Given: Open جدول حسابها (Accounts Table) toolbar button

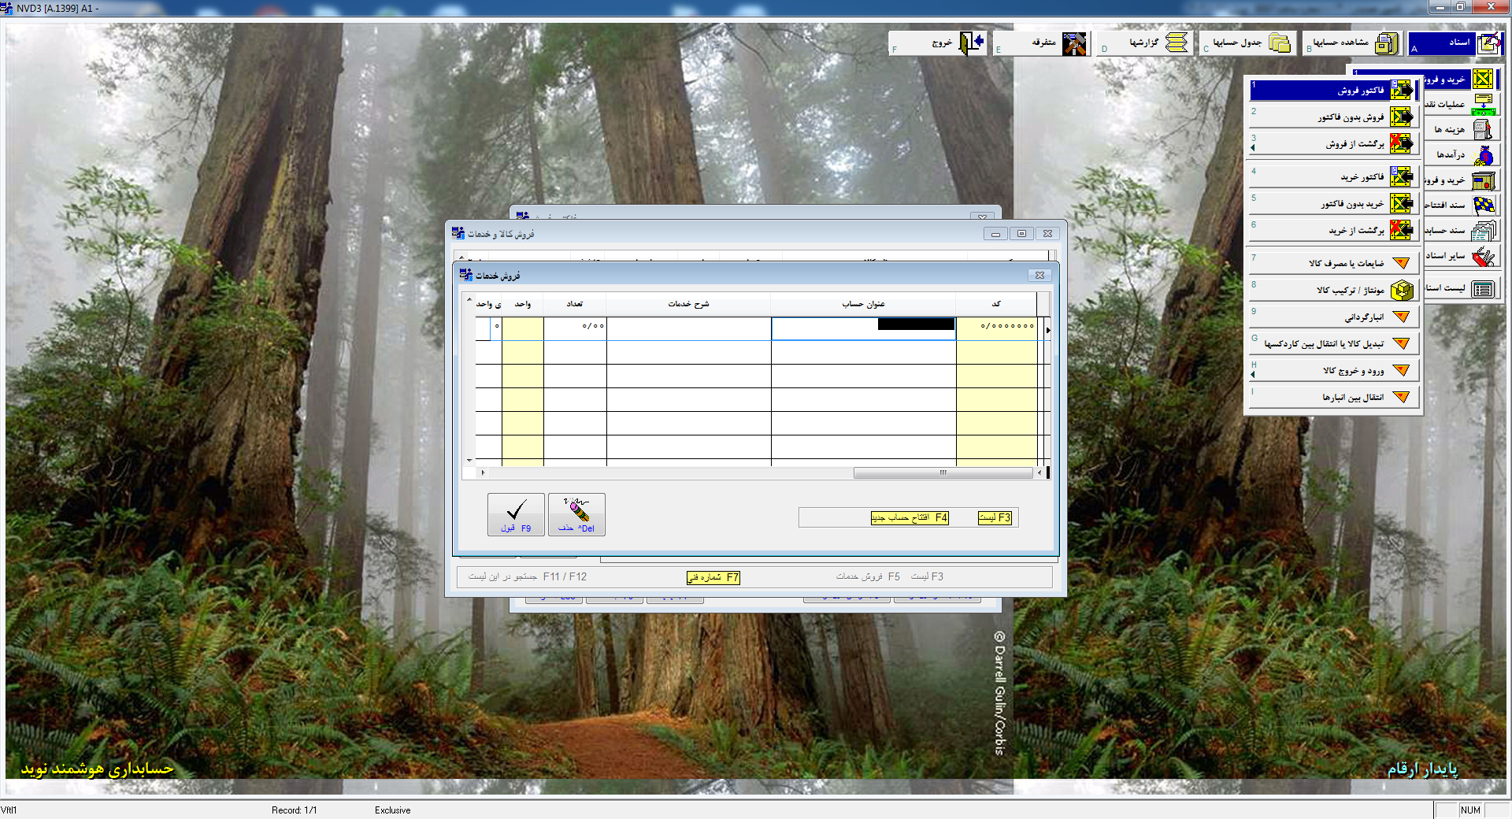Looking at the screenshot, I should click(1247, 43).
